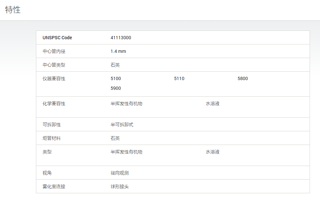Click instrument model 5900
The height and width of the screenshot is (201, 320).
click(116, 88)
